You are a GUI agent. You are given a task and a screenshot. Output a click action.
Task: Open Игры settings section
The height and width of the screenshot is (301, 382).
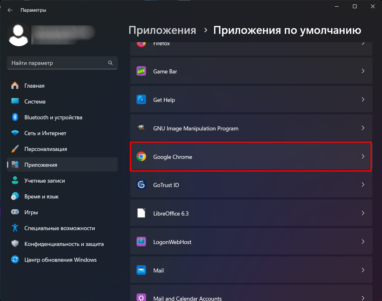[x=62, y=212]
